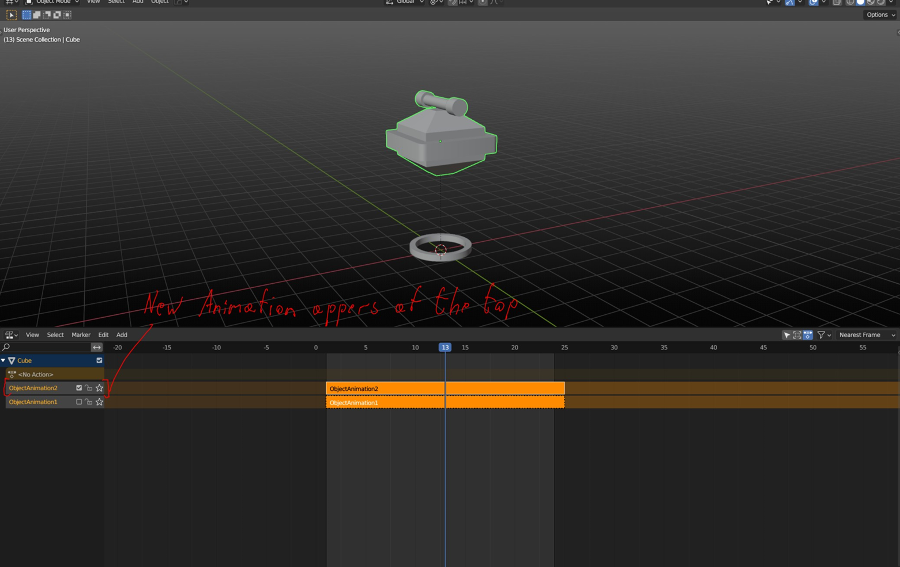Open the NLA editor type dropdown
900x567 pixels.
click(12, 335)
